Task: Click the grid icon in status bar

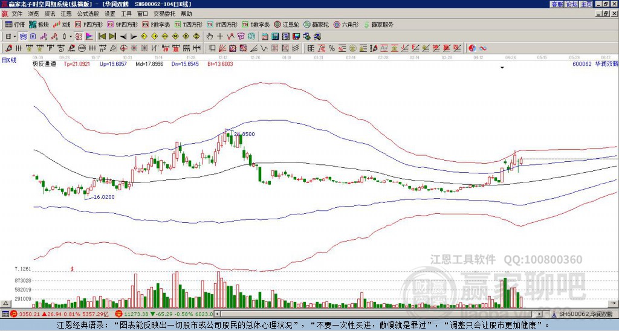Action: [x=5, y=314]
